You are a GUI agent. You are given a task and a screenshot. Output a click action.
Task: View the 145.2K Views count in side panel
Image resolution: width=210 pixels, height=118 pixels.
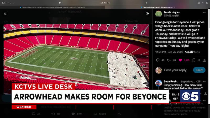pyautogui.click(x=192, y=52)
